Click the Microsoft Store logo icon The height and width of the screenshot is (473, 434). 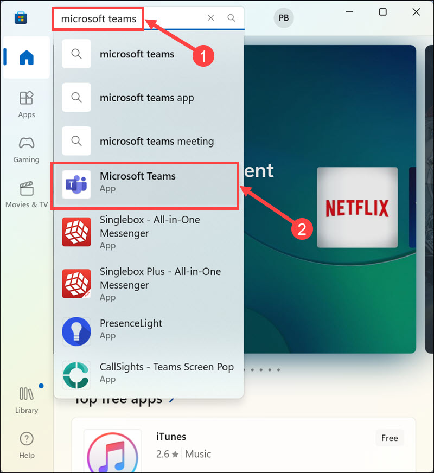21,18
